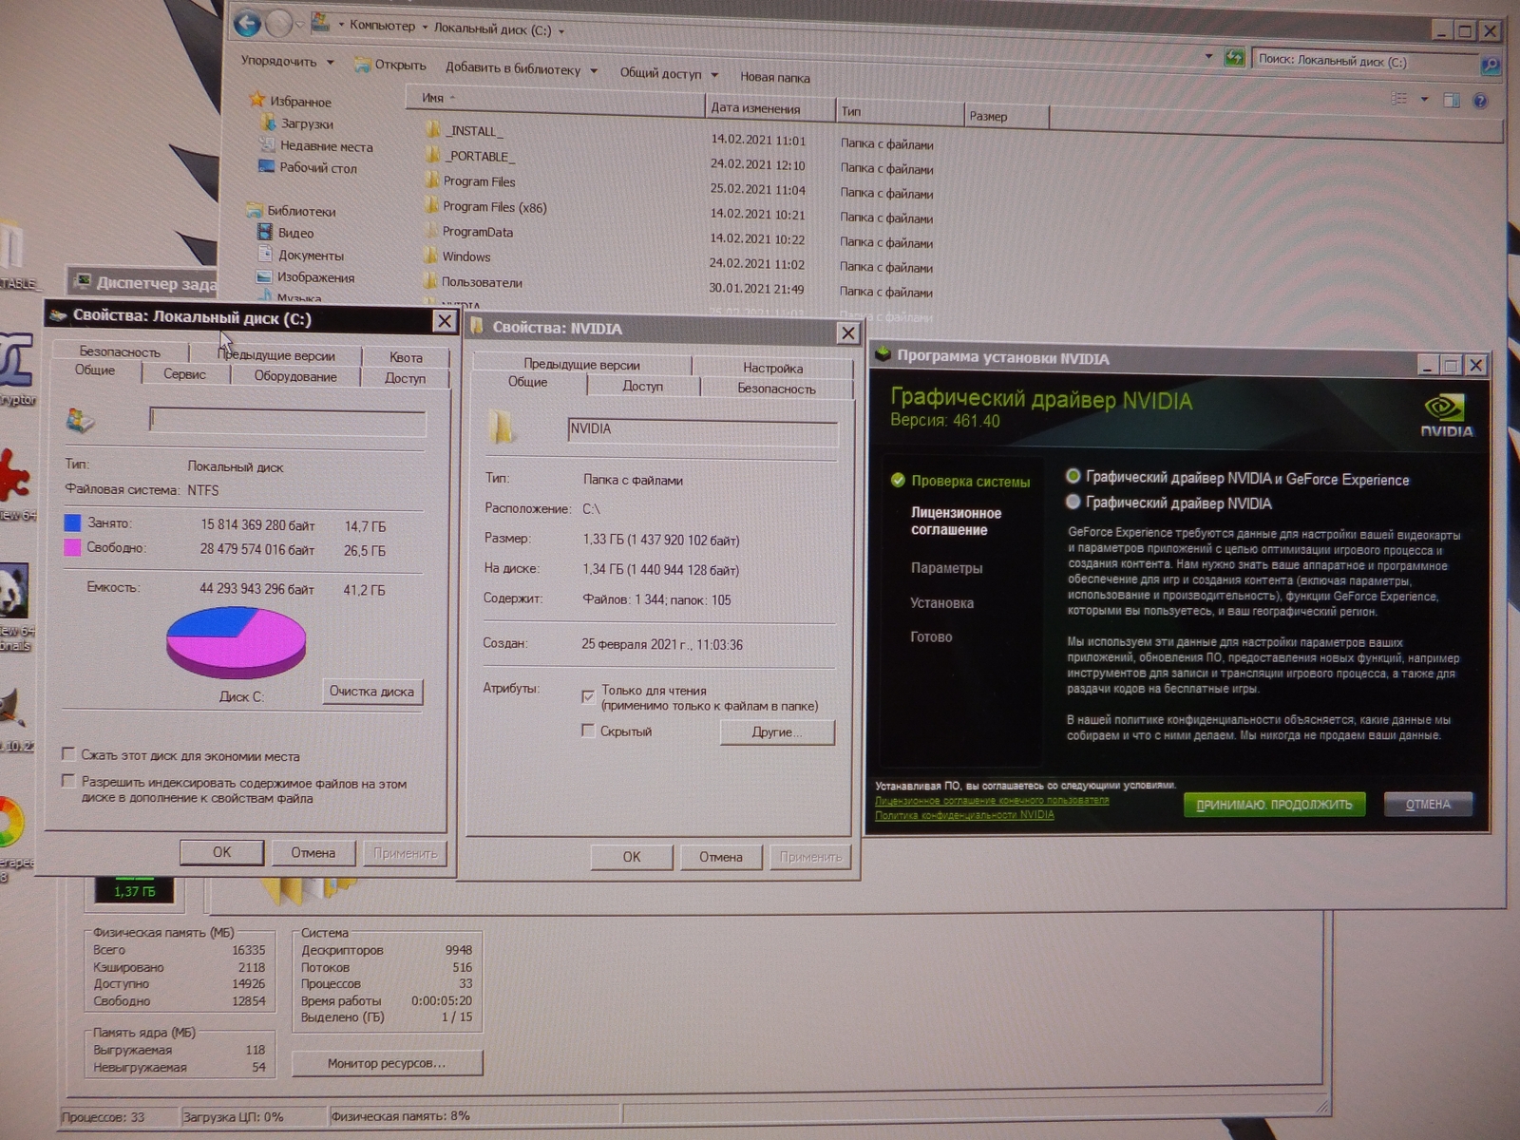Open the Квота tab in disk properties
This screenshot has height=1140, width=1520.
pyautogui.click(x=406, y=357)
